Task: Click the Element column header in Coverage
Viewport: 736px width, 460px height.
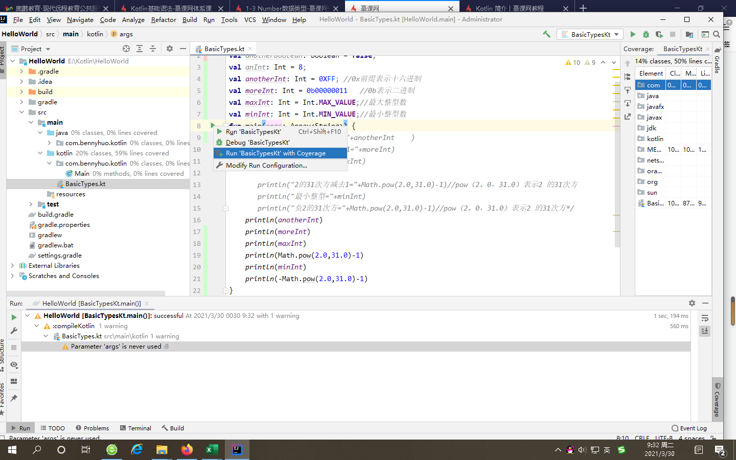Action: tap(651, 74)
